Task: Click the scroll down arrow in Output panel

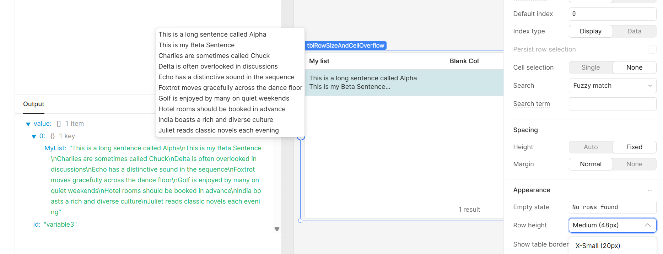Action: [277, 229]
